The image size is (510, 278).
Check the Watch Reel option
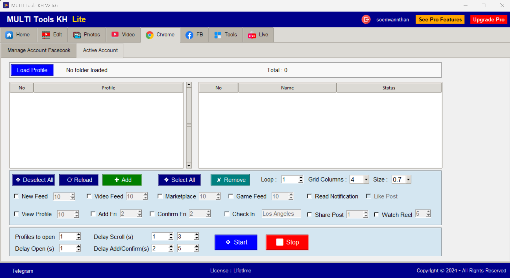pyautogui.click(x=376, y=215)
